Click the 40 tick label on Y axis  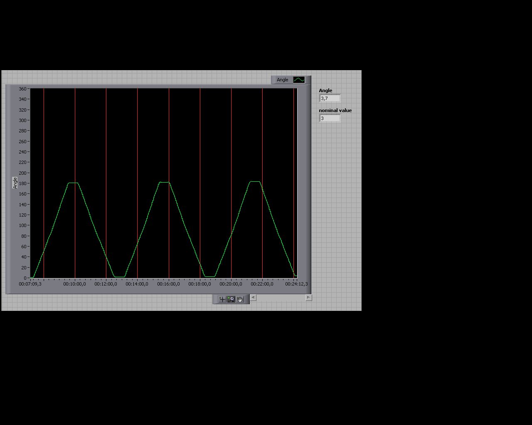tap(24, 257)
